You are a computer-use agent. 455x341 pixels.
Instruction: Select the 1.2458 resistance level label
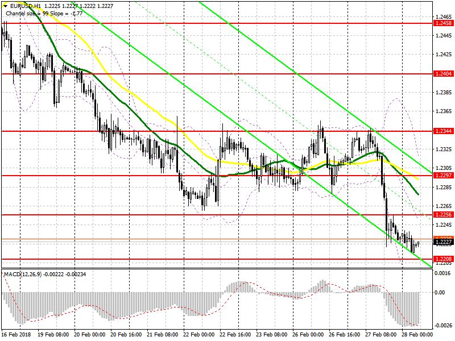[x=444, y=23]
